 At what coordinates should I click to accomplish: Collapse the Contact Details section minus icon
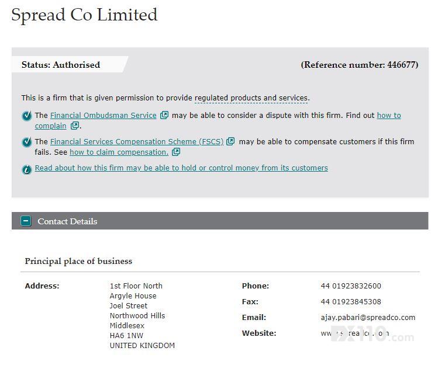point(26,221)
